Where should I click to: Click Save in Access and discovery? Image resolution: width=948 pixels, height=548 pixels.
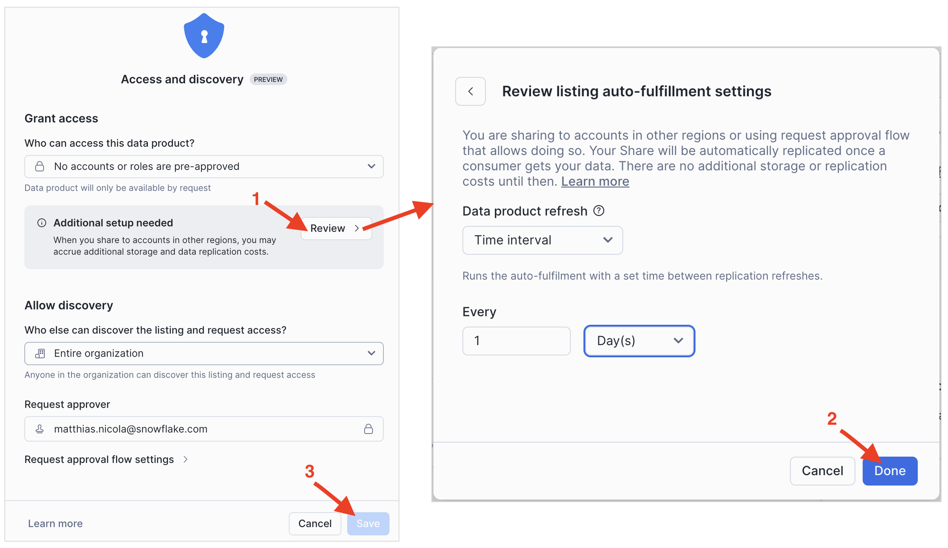coord(368,523)
